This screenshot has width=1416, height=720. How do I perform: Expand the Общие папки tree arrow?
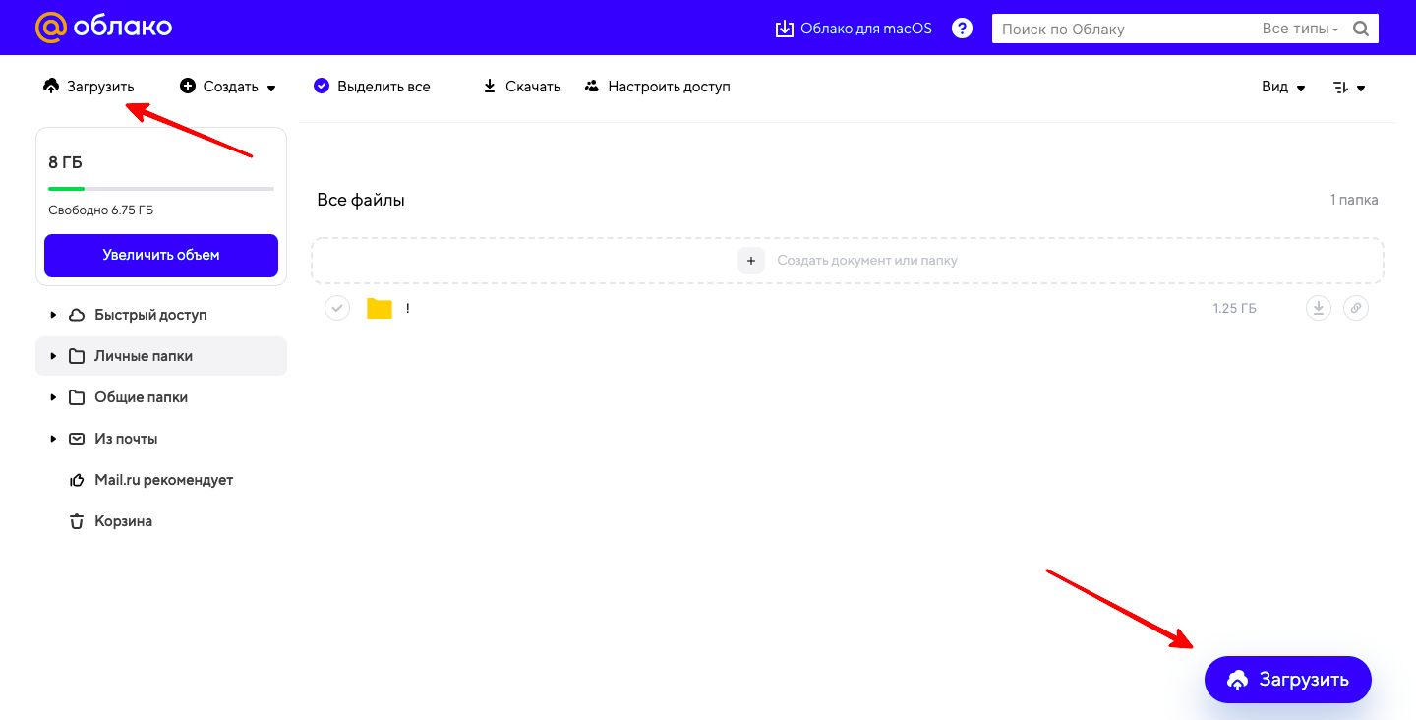(53, 397)
